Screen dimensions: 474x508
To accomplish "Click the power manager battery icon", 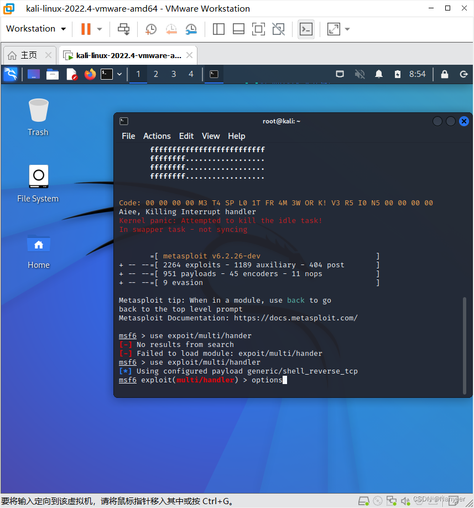I will pyautogui.click(x=397, y=74).
